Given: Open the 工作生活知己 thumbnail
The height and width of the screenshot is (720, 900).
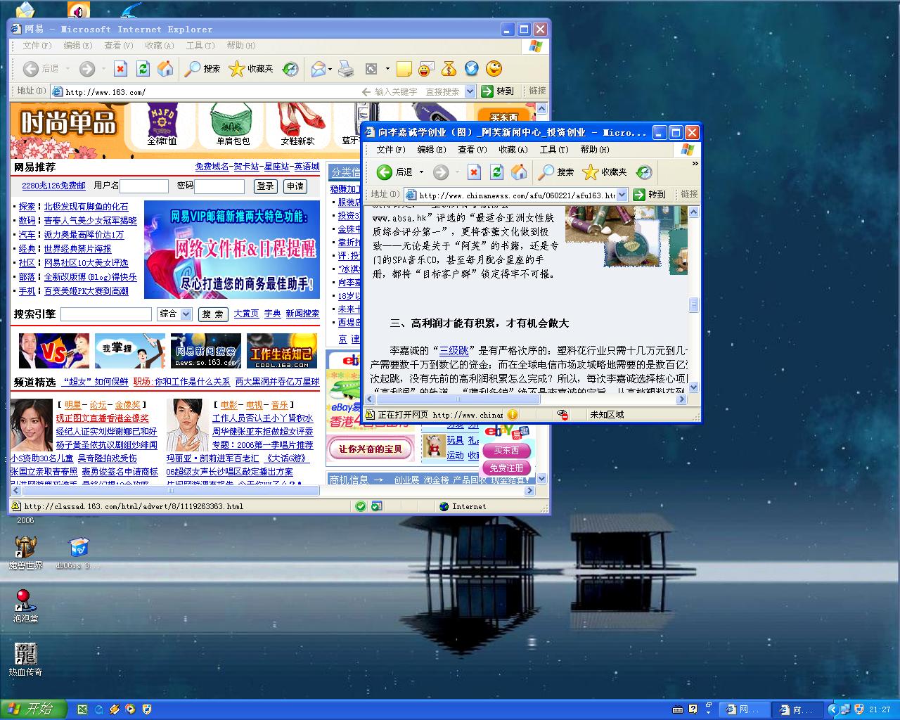Looking at the screenshot, I should [282, 351].
